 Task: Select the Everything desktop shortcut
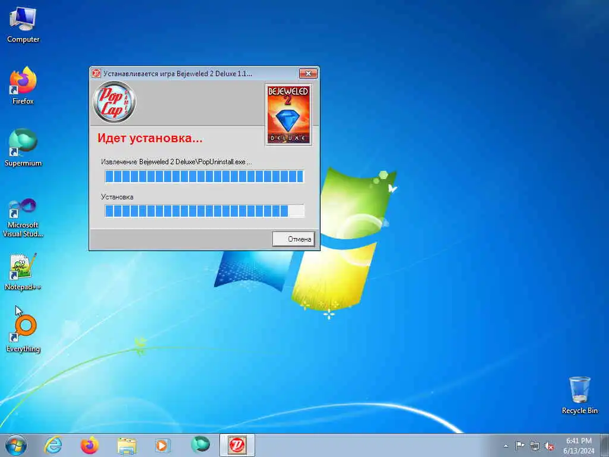pos(23,333)
